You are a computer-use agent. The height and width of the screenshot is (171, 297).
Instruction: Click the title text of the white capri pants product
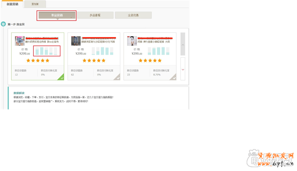click(155, 40)
